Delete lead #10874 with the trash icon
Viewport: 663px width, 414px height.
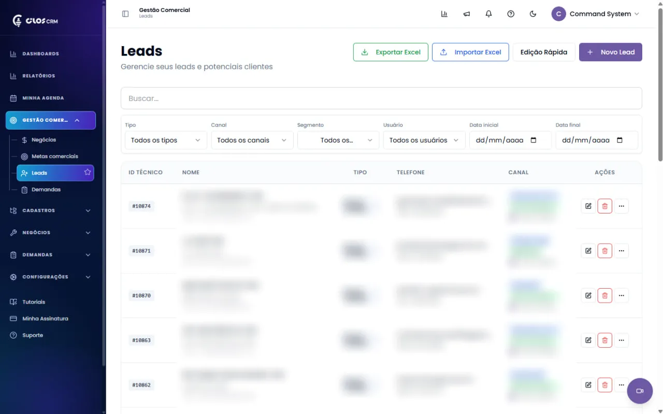pyautogui.click(x=604, y=206)
